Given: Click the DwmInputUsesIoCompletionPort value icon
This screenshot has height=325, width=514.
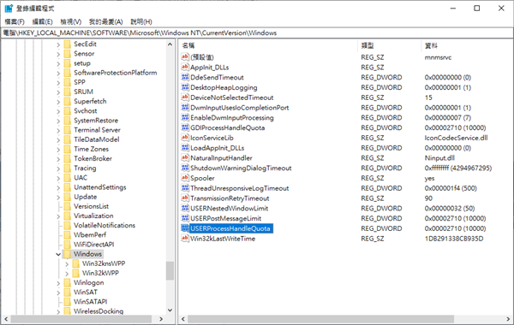Looking at the screenshot, I should pos(185,108).
